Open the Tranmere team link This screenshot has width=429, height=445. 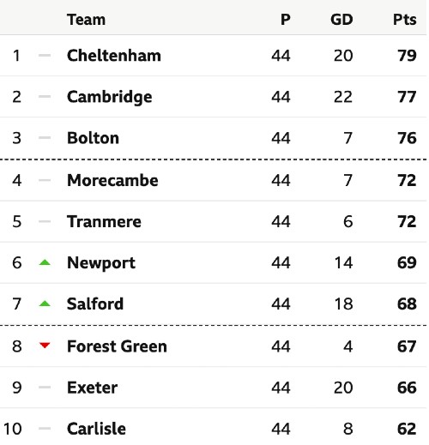[104, 221]
